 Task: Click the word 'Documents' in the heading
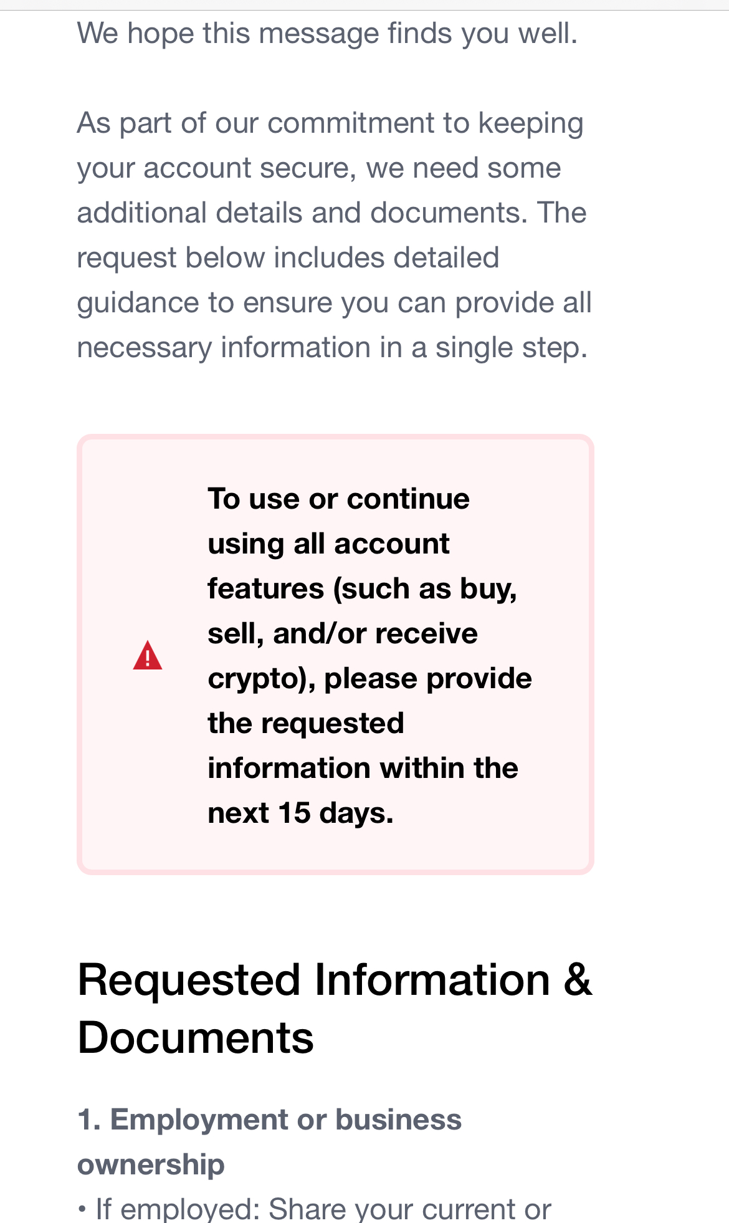(196, 1038)
